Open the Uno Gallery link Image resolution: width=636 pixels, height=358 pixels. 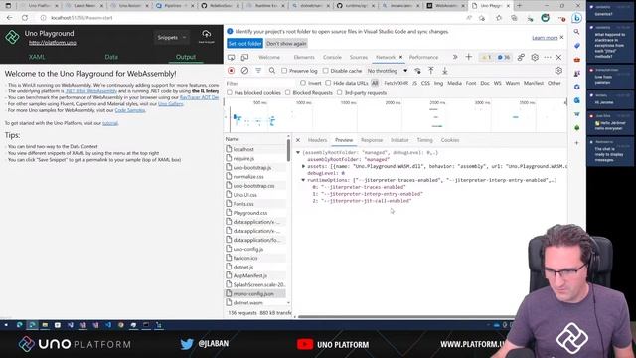click(x=171, y=104)
